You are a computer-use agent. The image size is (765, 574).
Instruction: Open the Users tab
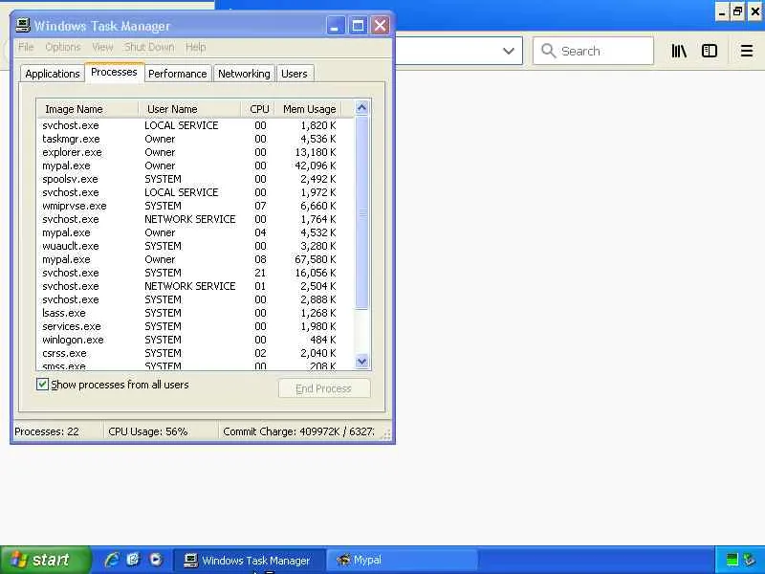pos(295,74)
